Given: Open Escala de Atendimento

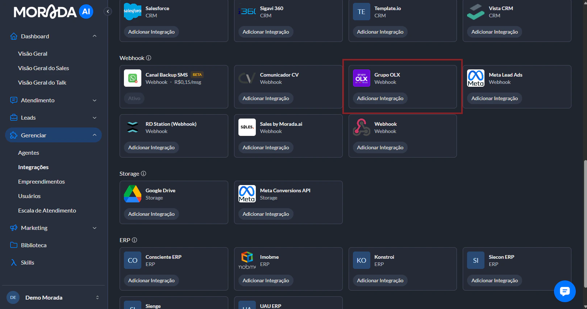Looking at the screenshot, I should 47,210.
